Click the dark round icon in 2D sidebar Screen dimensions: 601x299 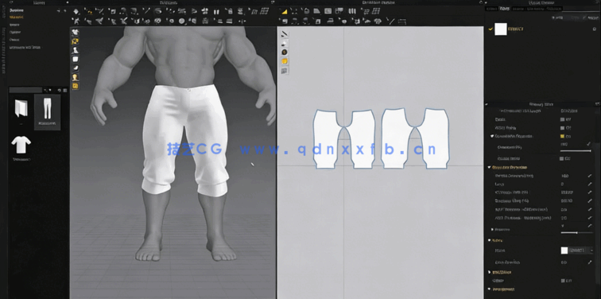(x=285, y=52)
